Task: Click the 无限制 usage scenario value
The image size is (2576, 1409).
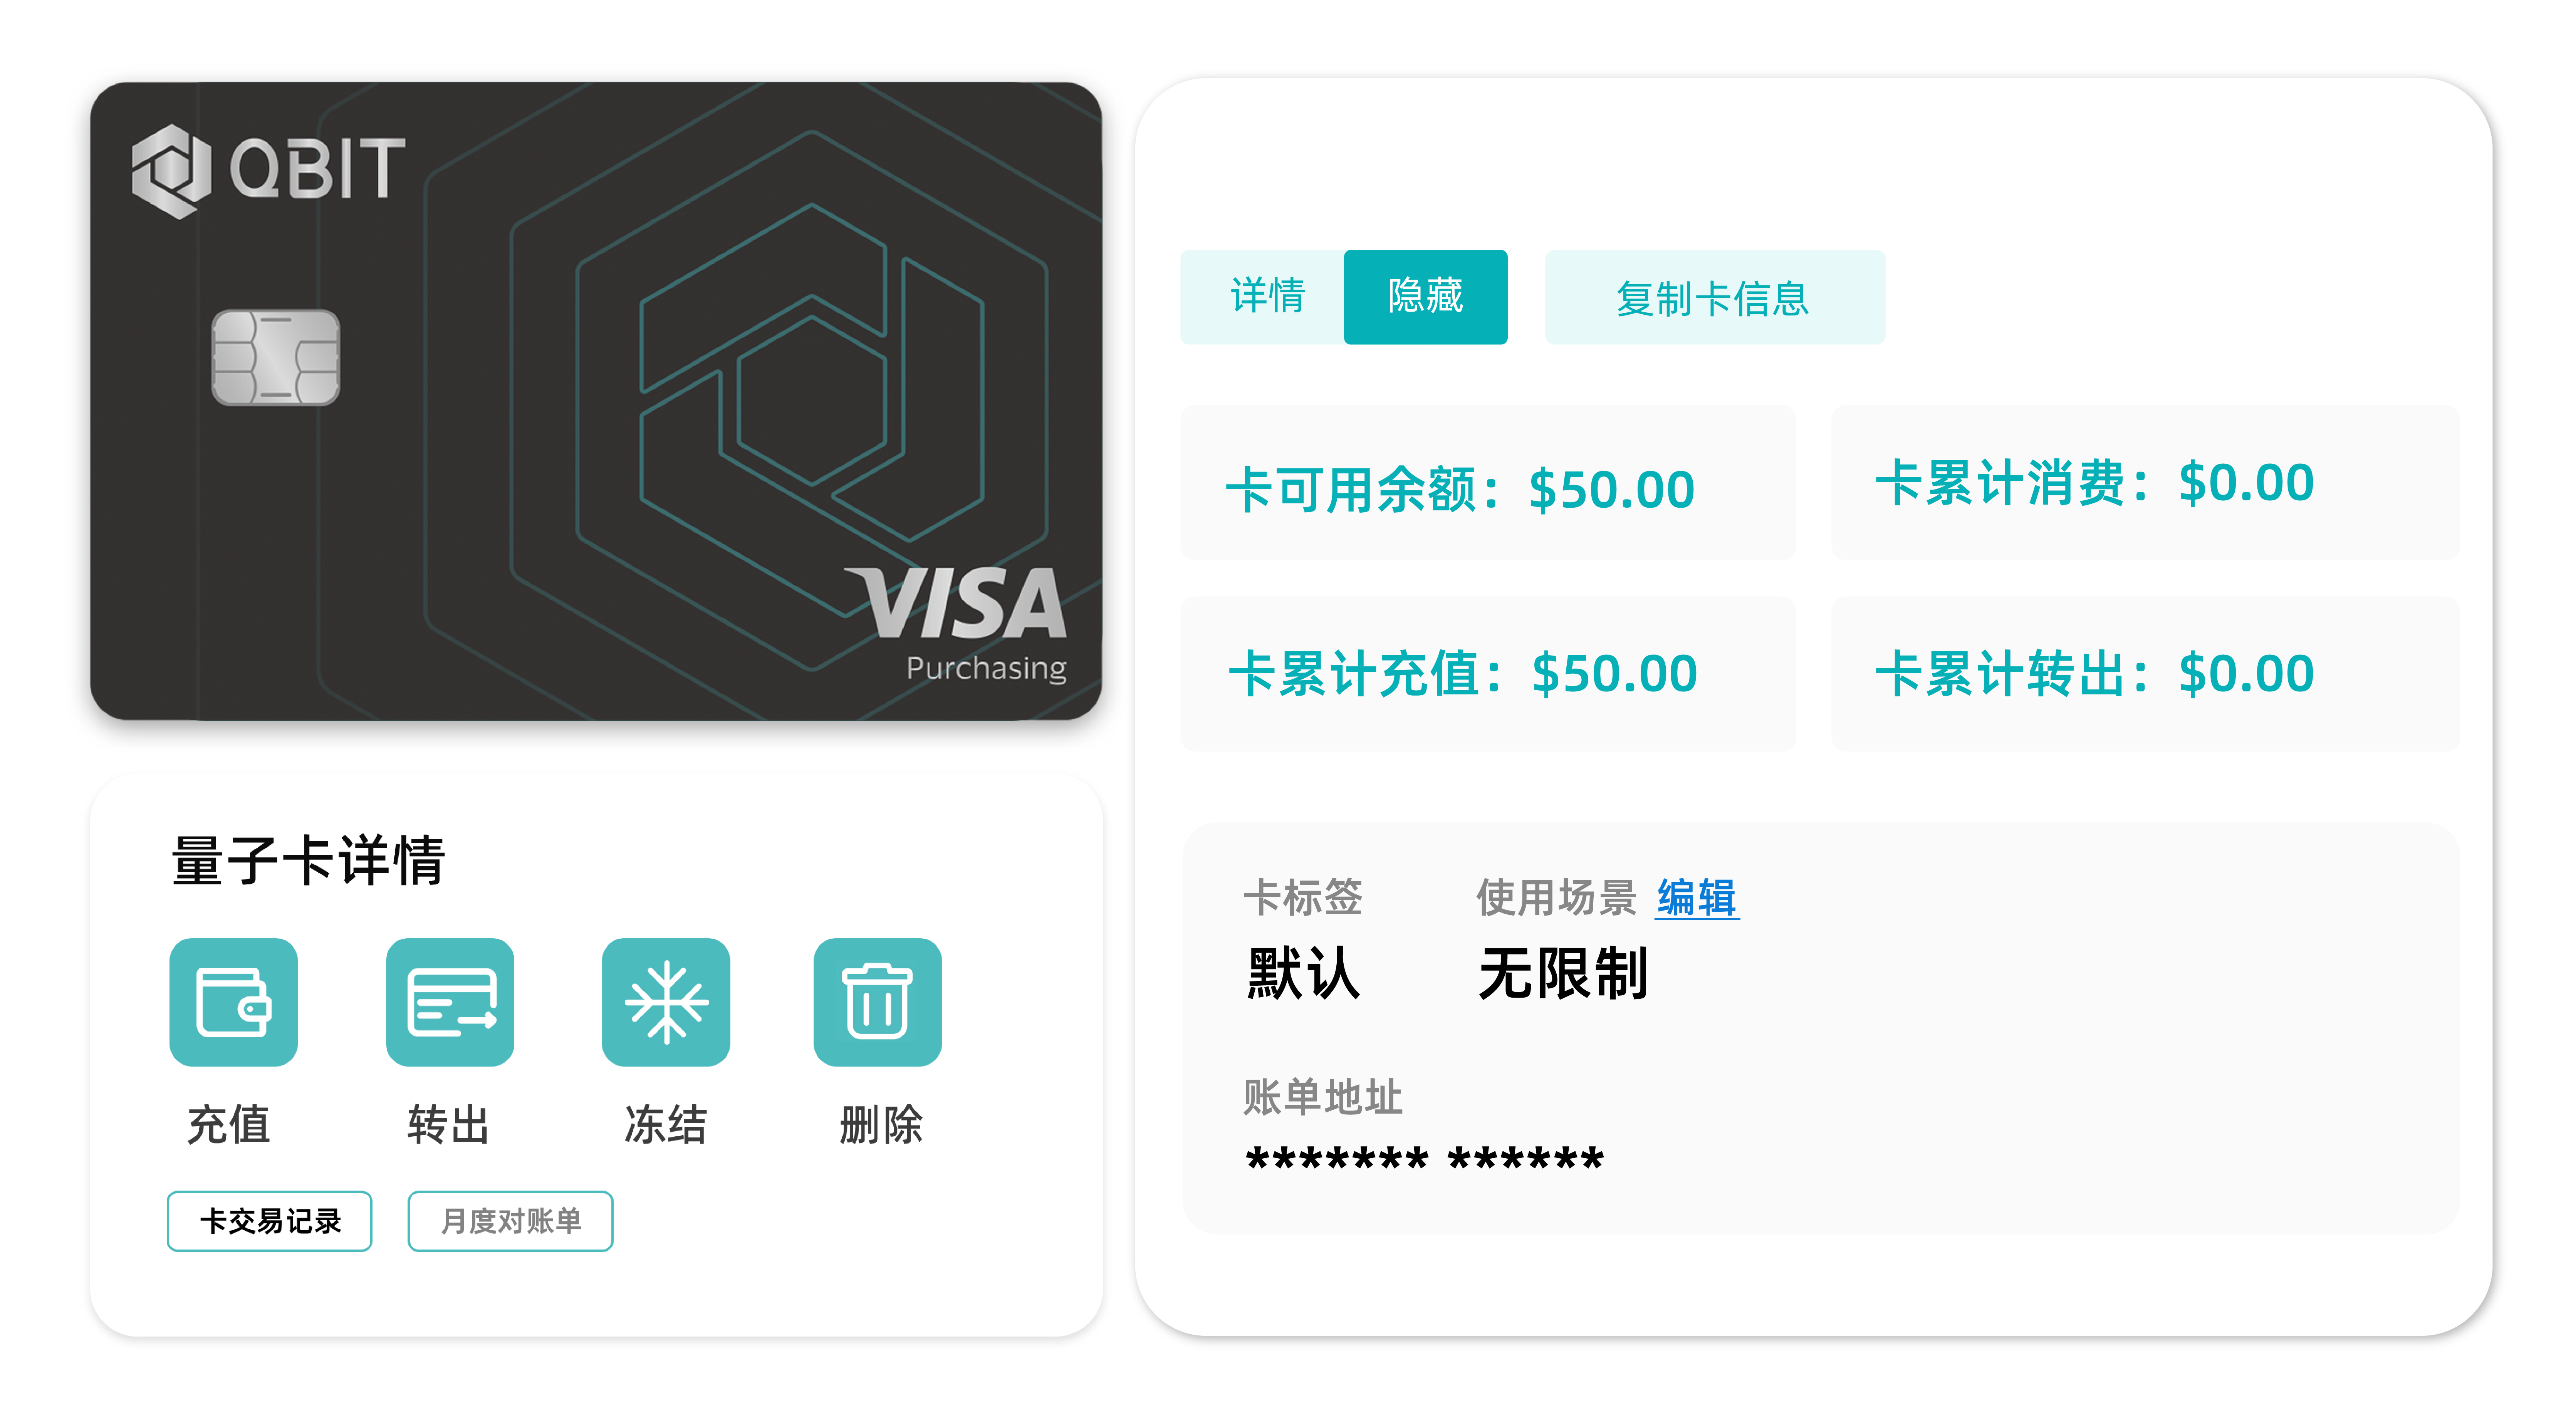Action: click(1562, 973)
